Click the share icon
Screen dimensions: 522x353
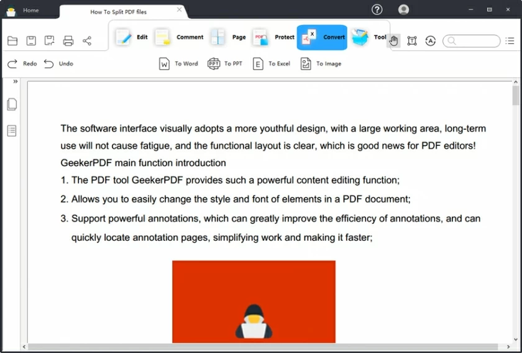click(87, 41)
